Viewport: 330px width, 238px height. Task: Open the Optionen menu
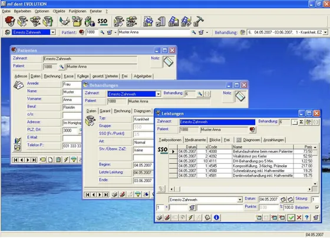click(42, 11)
